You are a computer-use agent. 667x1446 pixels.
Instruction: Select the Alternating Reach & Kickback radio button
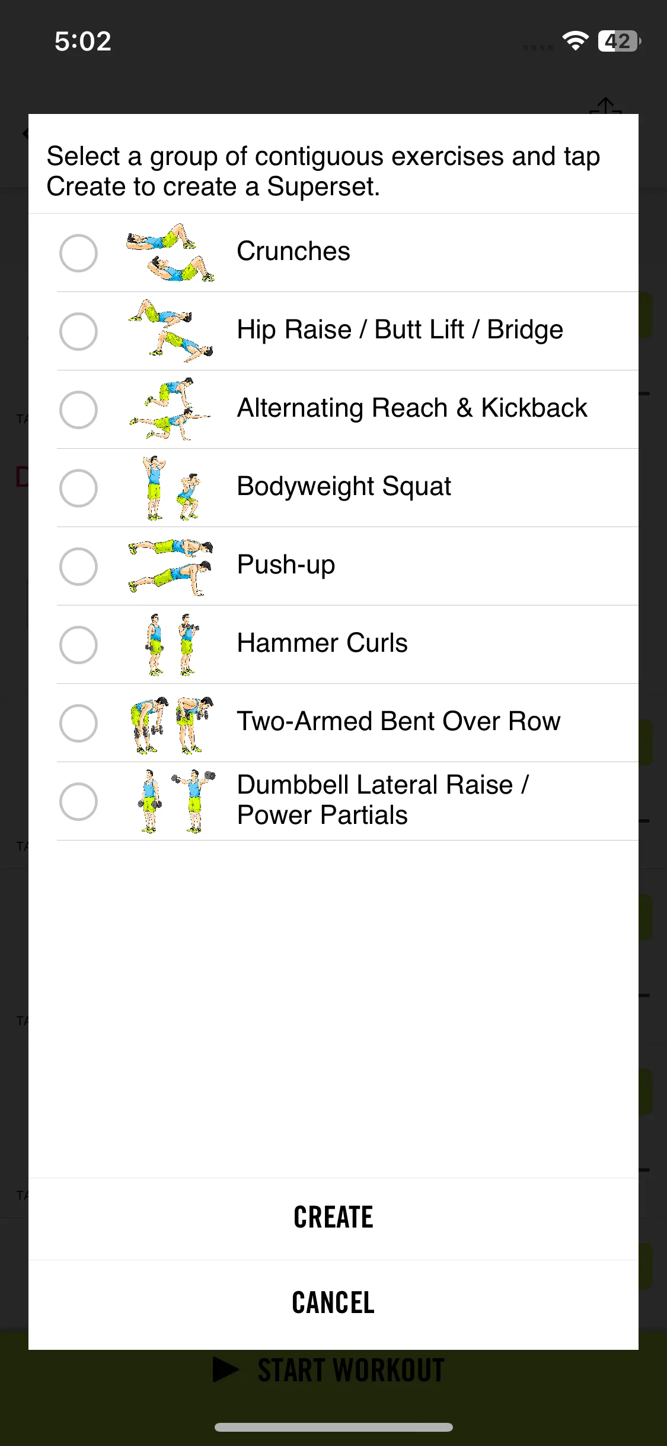[x=78, y=410]
